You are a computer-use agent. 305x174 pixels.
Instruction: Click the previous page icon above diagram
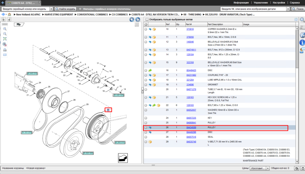pyautogui.click(x=4, y=19)
